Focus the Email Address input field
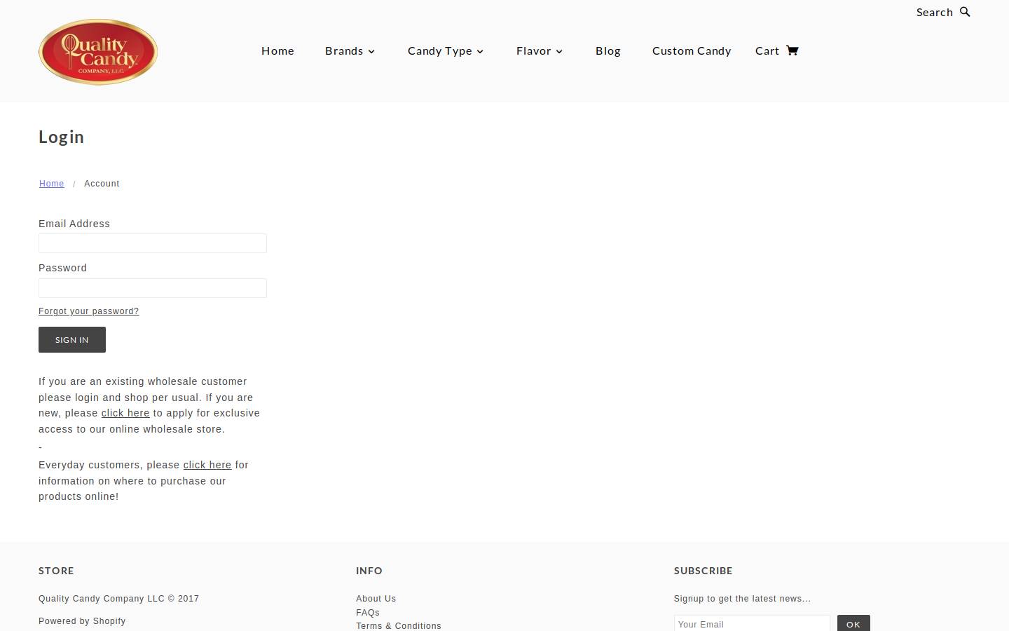This screenshot has height=631, width=1009. pyautogui.click(x=153, y=243)
